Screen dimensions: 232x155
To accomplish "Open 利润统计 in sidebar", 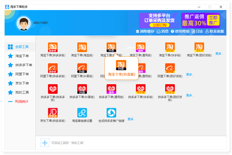I will (20, 102).
